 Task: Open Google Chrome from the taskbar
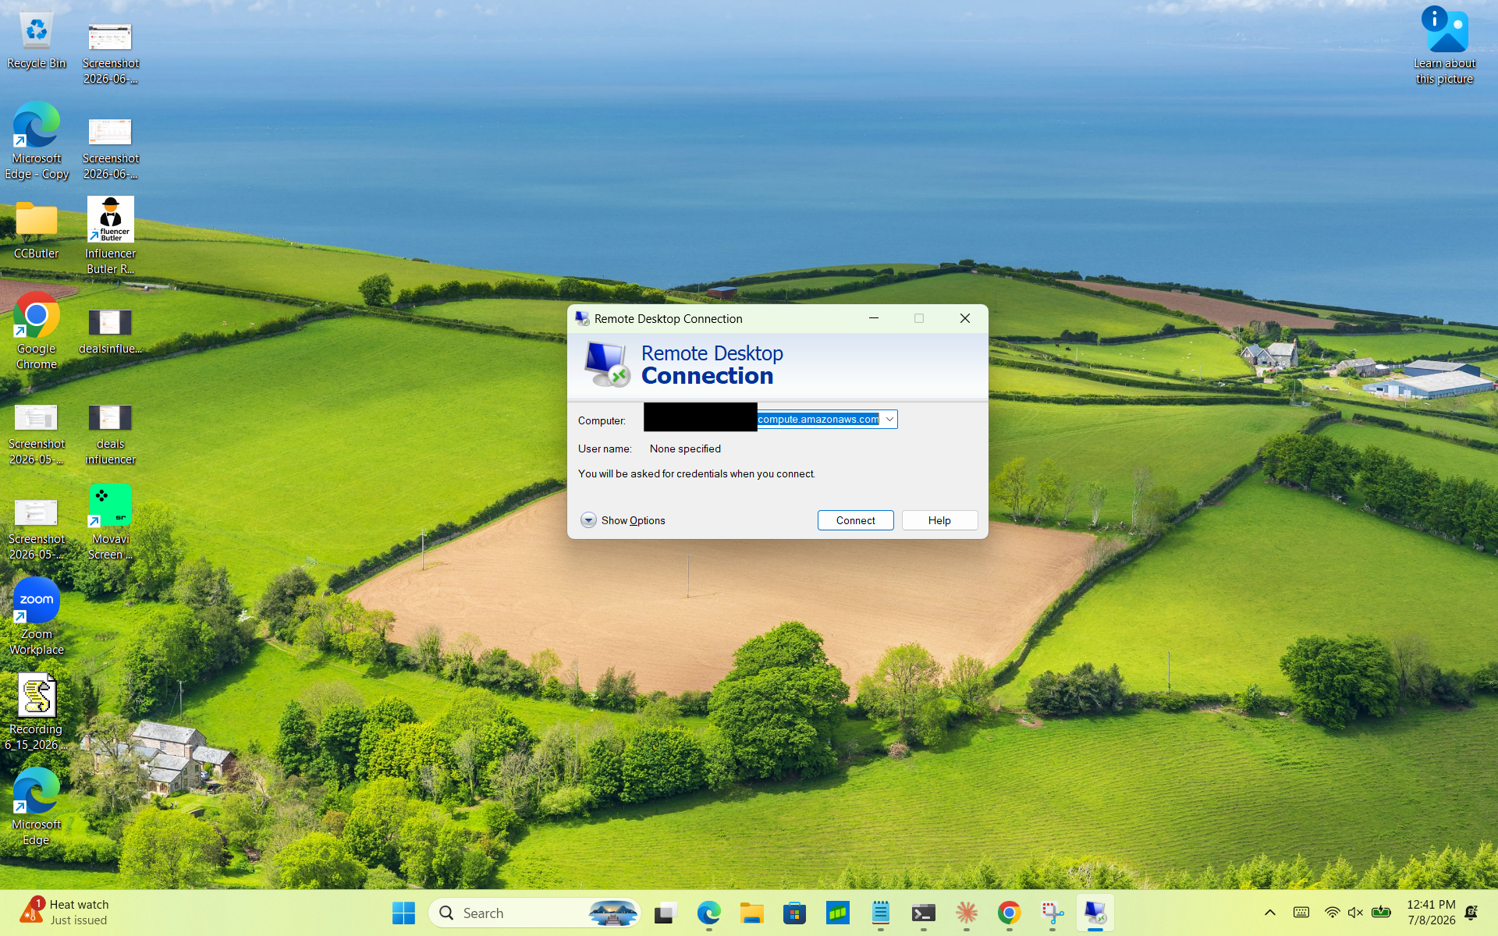pos(1009,913)
